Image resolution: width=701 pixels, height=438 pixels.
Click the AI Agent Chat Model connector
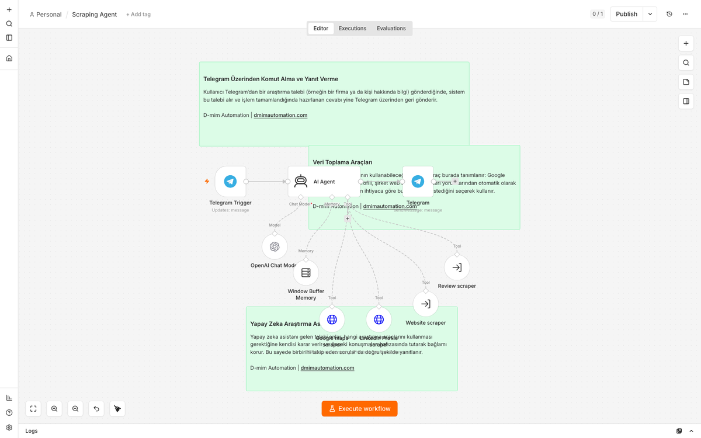pyautogui.click(x=300, y=197)
